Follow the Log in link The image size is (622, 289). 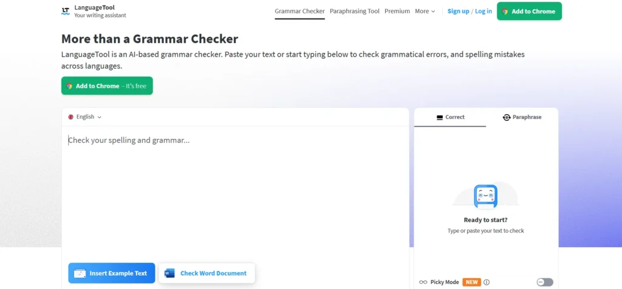(484, 11)
